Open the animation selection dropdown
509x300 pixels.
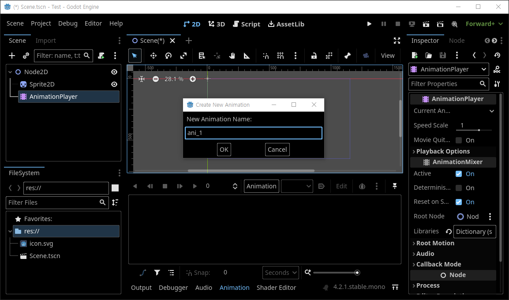pyautogui.click(x=297, y=186)
